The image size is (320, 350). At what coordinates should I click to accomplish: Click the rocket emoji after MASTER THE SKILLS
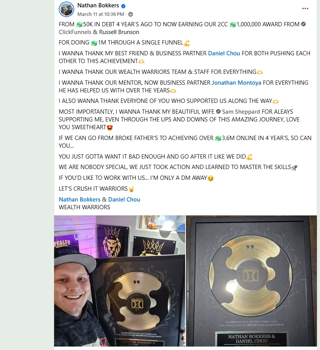pos(294,167)
